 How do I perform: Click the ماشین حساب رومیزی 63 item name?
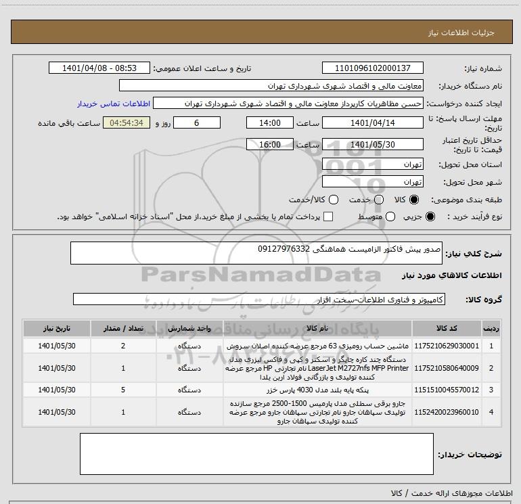[x=317, y=346]
